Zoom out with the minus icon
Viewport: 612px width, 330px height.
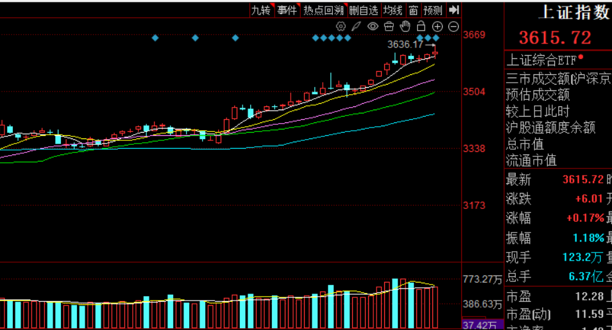click(x=453, y=26)
